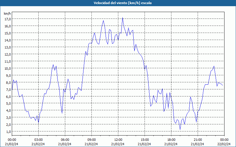The image size is (236, 147).
Task: Click the 16,0 y-axis value
Action: (8, 26)
